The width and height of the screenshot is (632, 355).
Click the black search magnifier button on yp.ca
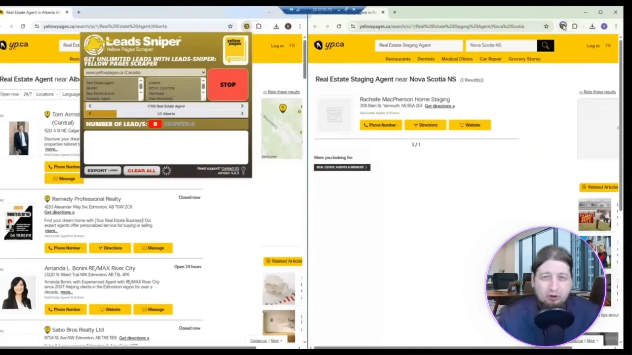point(545,45)
